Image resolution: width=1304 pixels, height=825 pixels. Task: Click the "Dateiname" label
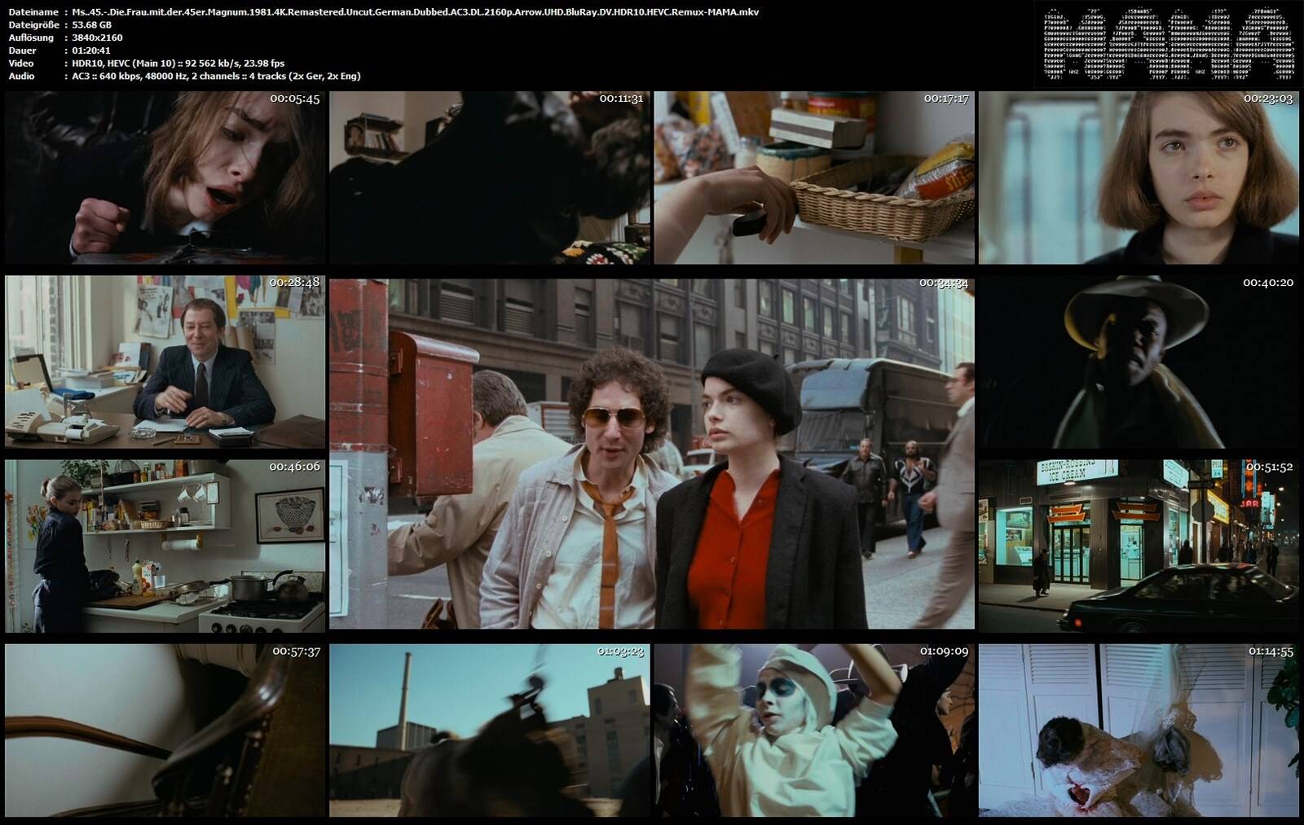[33, 12]
